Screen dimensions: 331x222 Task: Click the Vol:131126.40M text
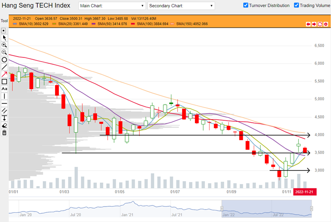[x=143, y=18]
